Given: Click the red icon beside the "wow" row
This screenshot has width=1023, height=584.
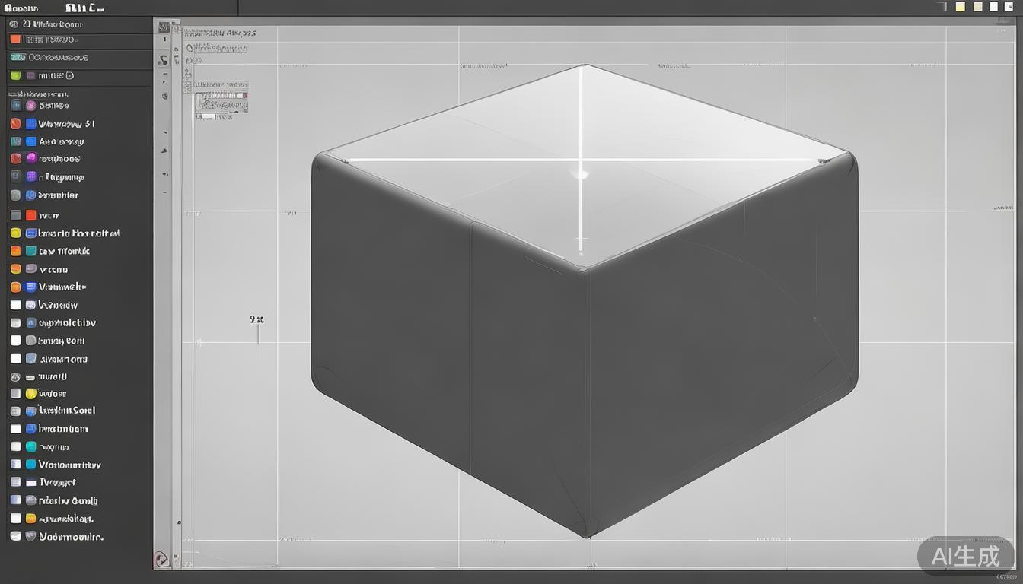Looking at the screenshot, I should 31,215.
